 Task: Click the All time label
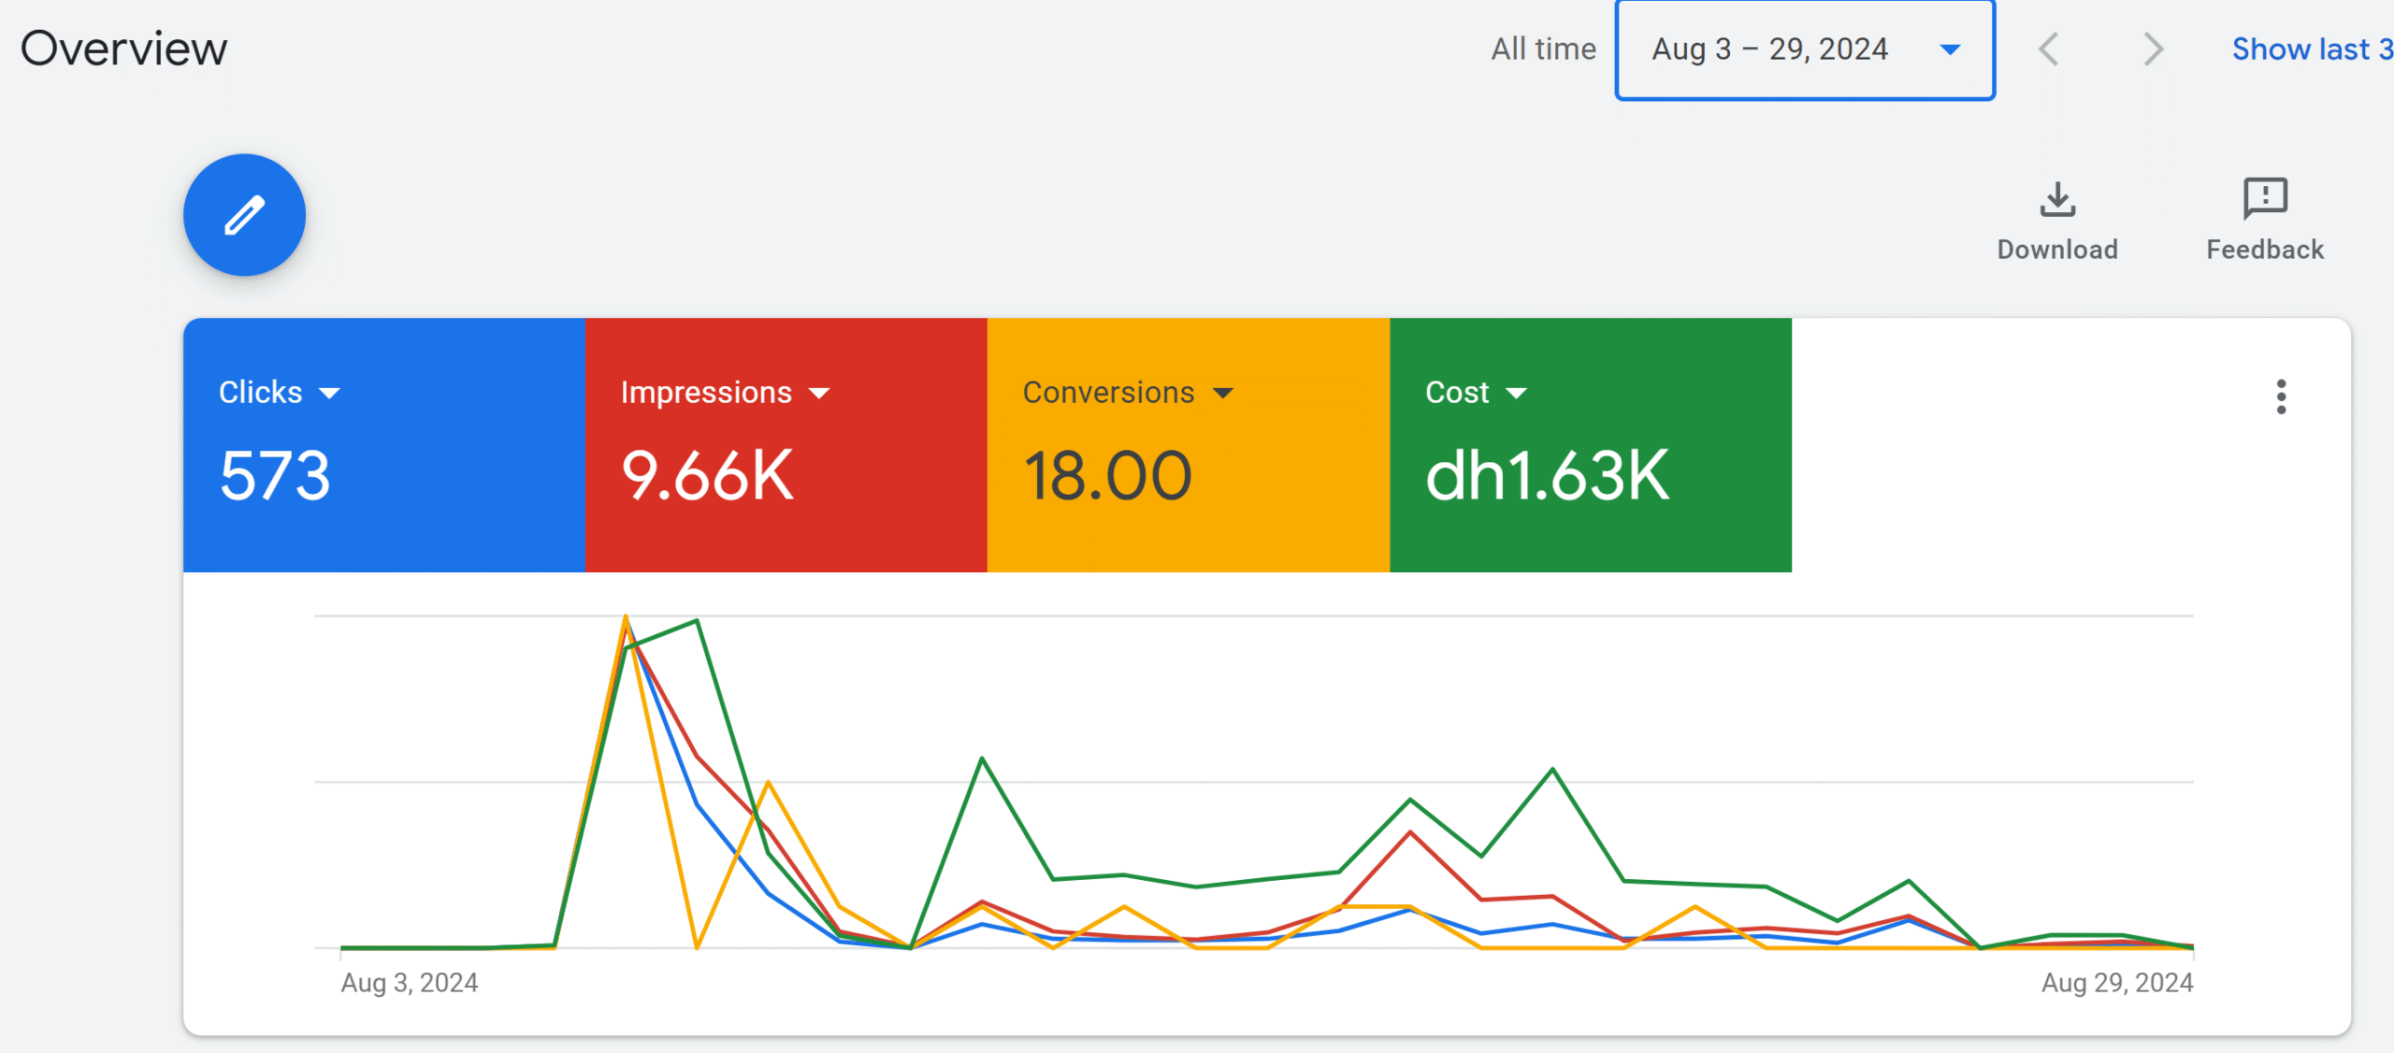pos(1543,50)
